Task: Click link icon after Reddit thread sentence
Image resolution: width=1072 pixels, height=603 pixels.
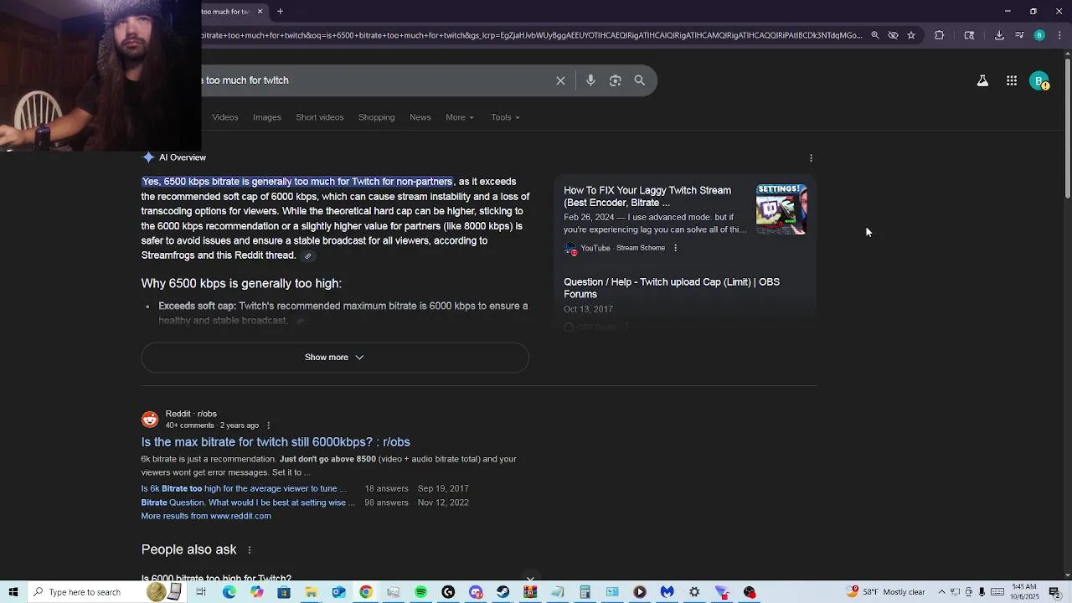Action: (x=307, y=256)
